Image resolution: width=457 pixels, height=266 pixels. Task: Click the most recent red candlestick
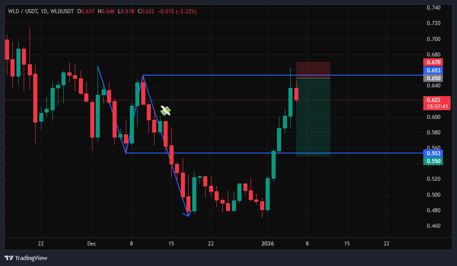pos(296,93)
